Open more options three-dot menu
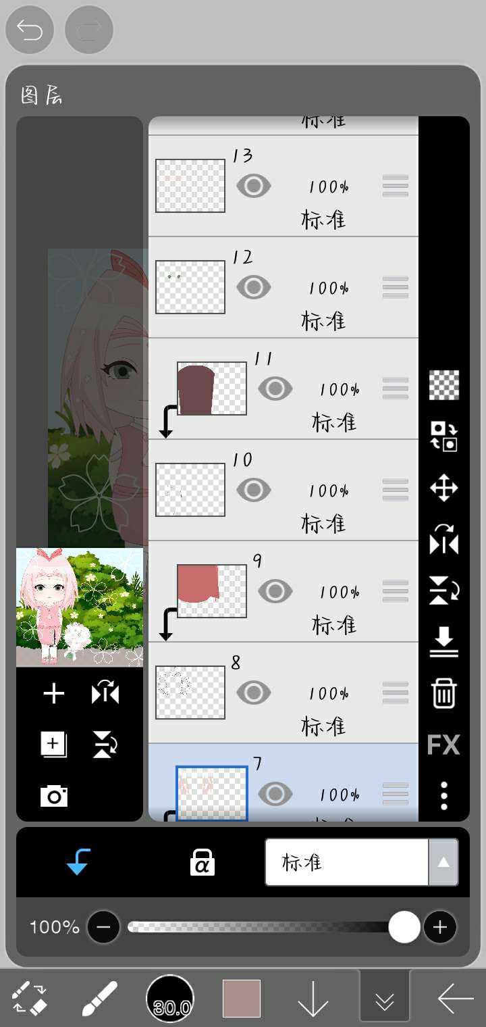The height and width of the screenshot is (1027, 486). click(x=443, y=796)
